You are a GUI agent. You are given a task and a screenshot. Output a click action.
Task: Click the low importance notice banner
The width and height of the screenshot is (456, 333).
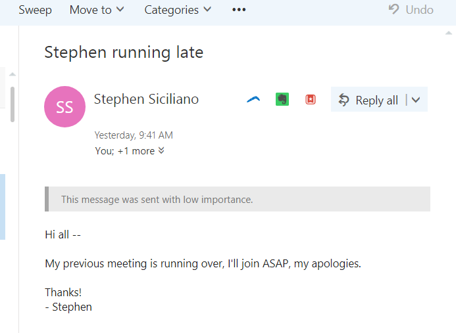238,199
